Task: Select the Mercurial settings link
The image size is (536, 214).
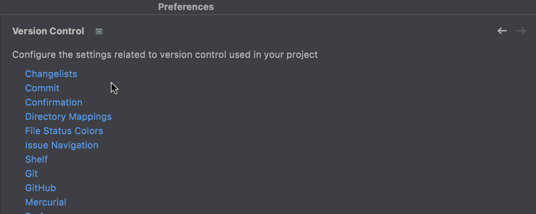Action: (x=46, y=202)
